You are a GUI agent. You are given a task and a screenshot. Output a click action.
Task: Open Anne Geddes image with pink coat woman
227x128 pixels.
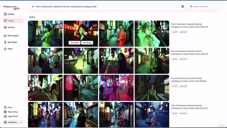tap(116, 88)
